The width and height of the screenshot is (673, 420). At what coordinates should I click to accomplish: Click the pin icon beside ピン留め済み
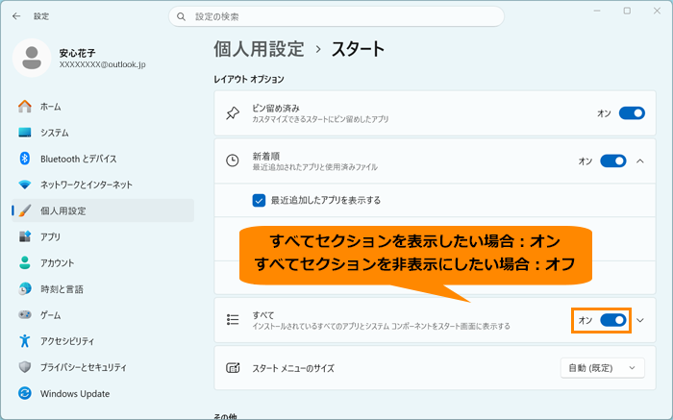[x=233, y=113]
